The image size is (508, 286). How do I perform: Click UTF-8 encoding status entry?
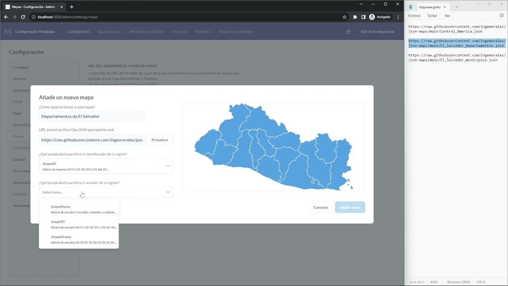481,282
